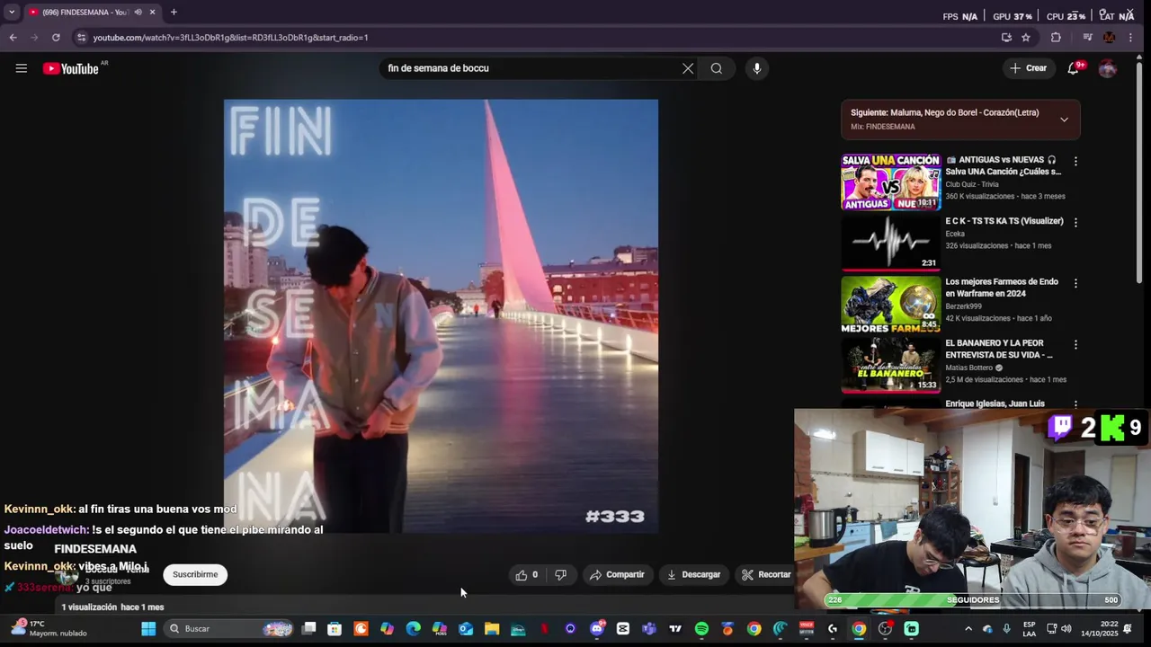
Task: Run search with the magnifier button
Action: tap(717, 68)
